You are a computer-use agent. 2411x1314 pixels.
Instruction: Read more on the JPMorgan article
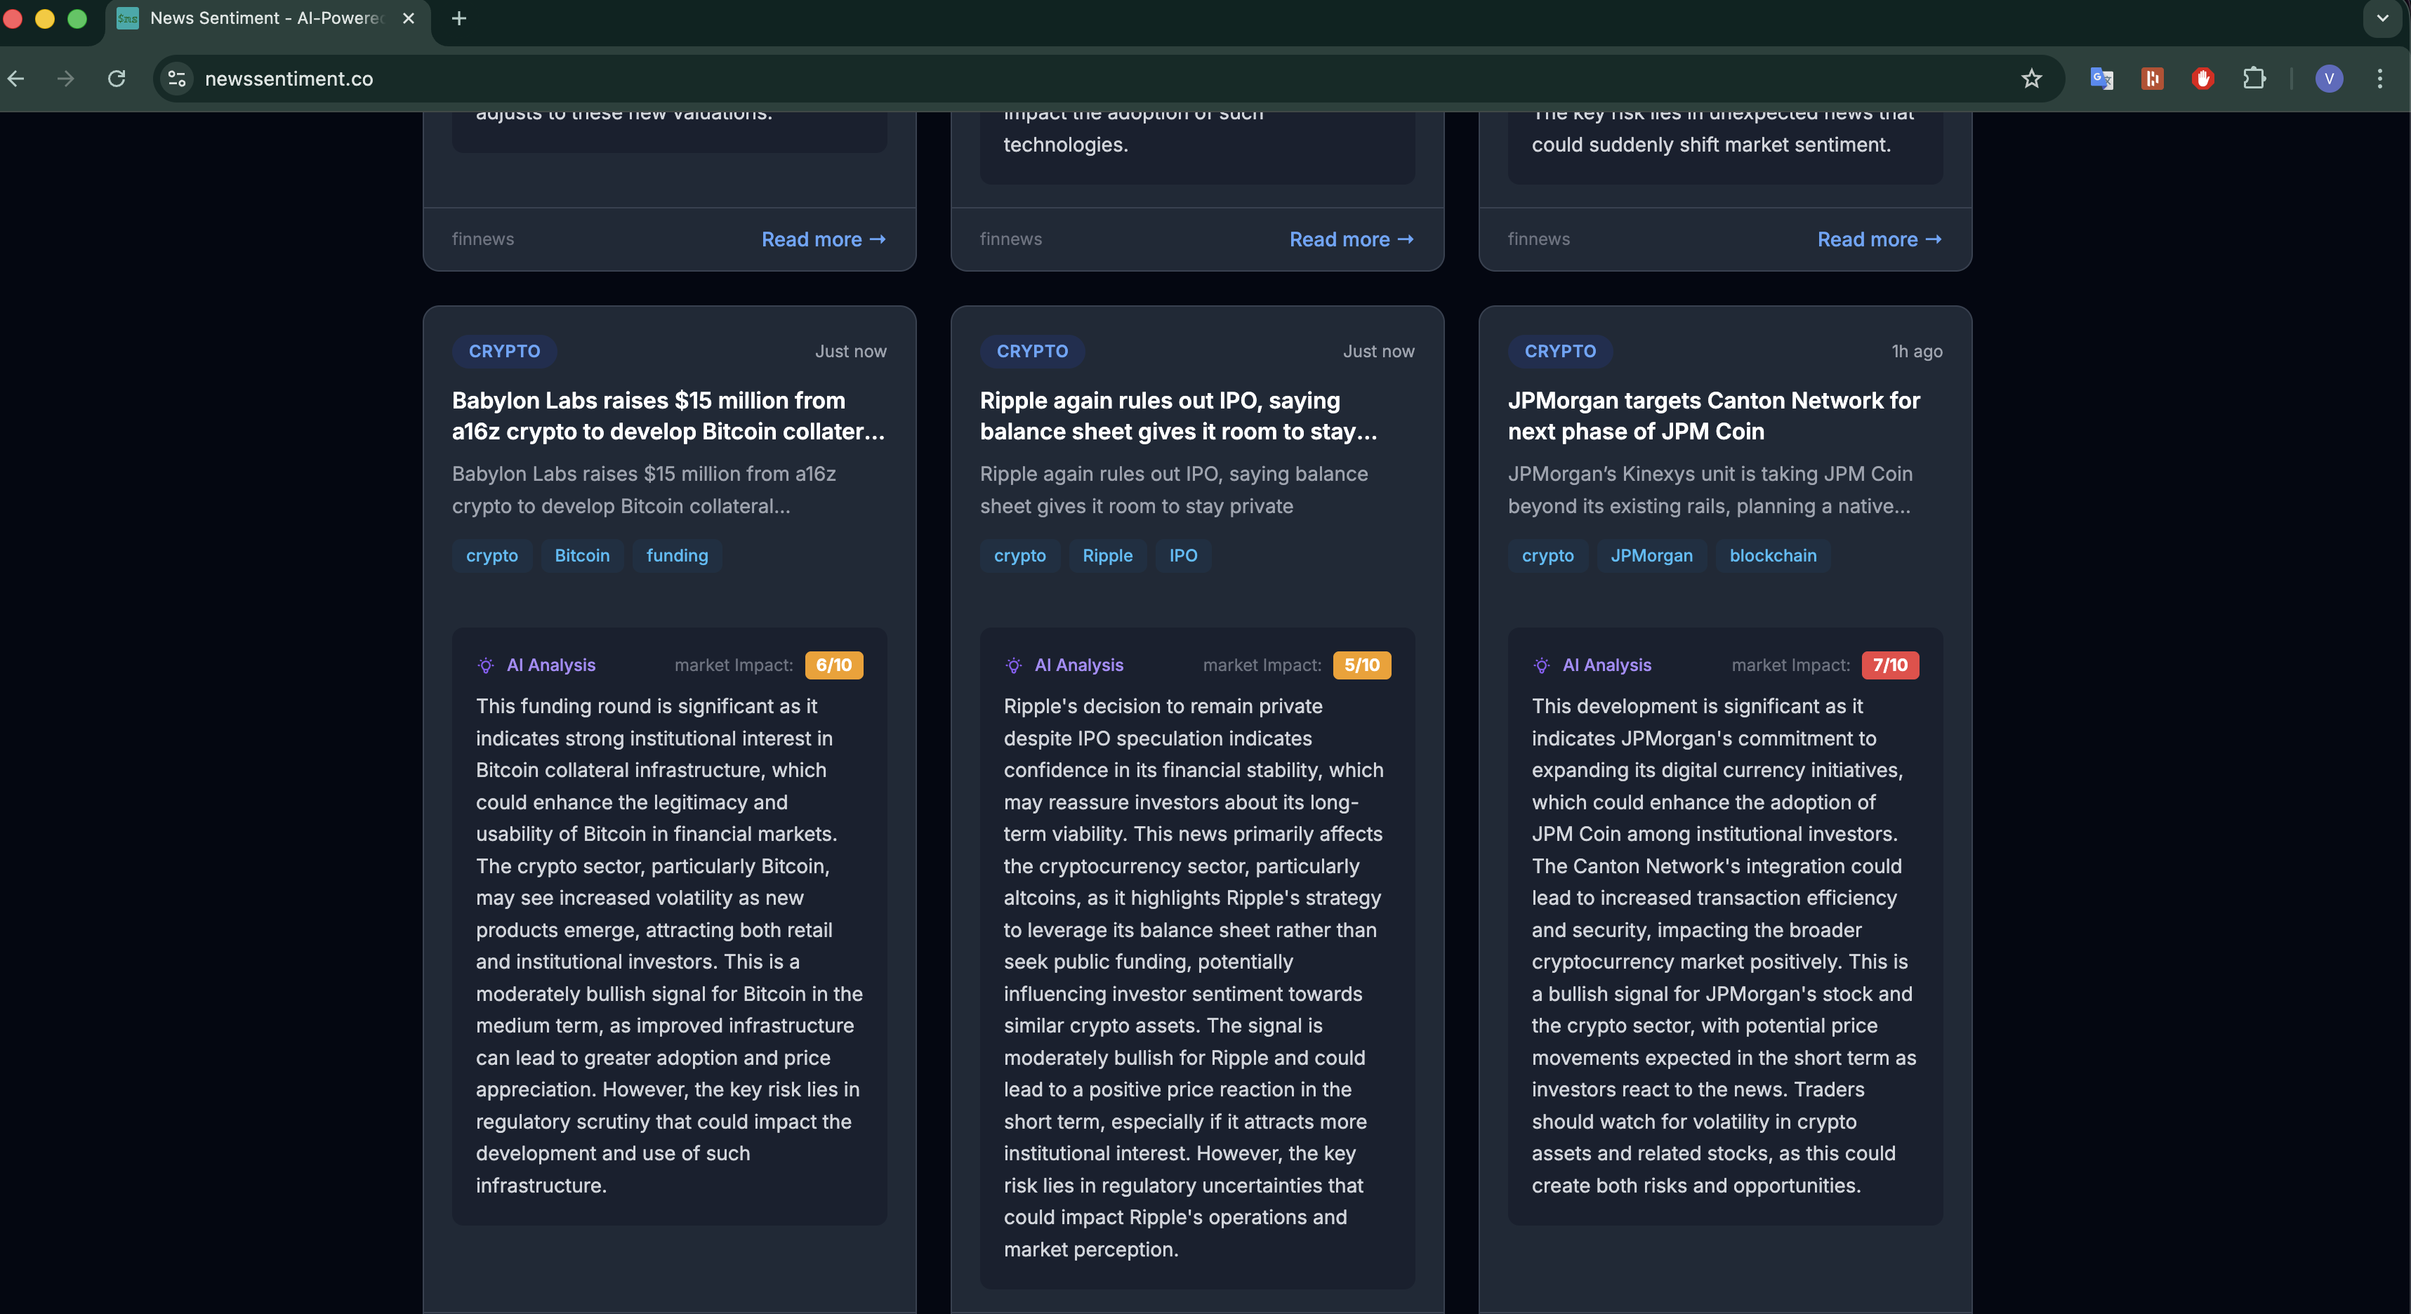tap(1878, 239)
